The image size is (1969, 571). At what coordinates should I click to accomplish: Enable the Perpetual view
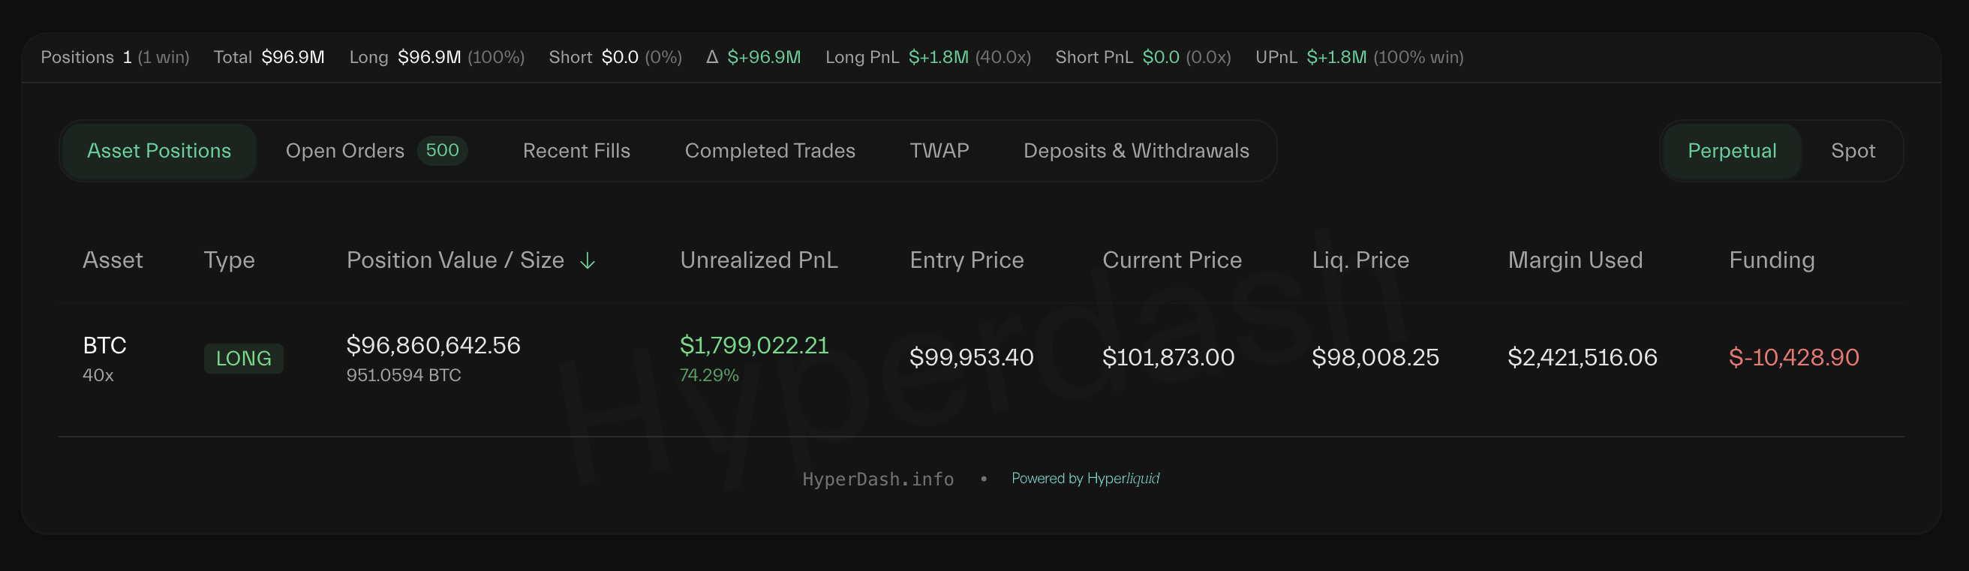coord(1730,151)
